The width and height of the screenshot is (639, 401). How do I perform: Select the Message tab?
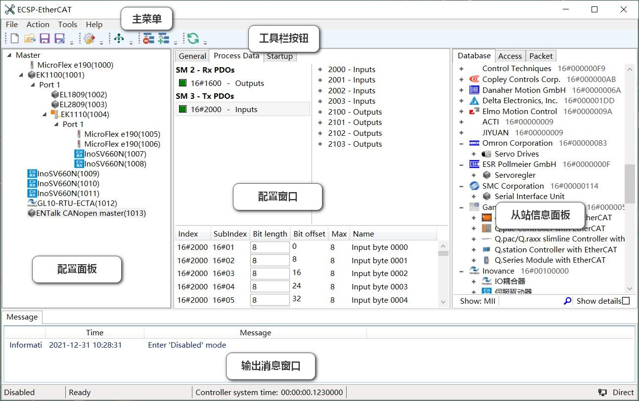(22, 317)
